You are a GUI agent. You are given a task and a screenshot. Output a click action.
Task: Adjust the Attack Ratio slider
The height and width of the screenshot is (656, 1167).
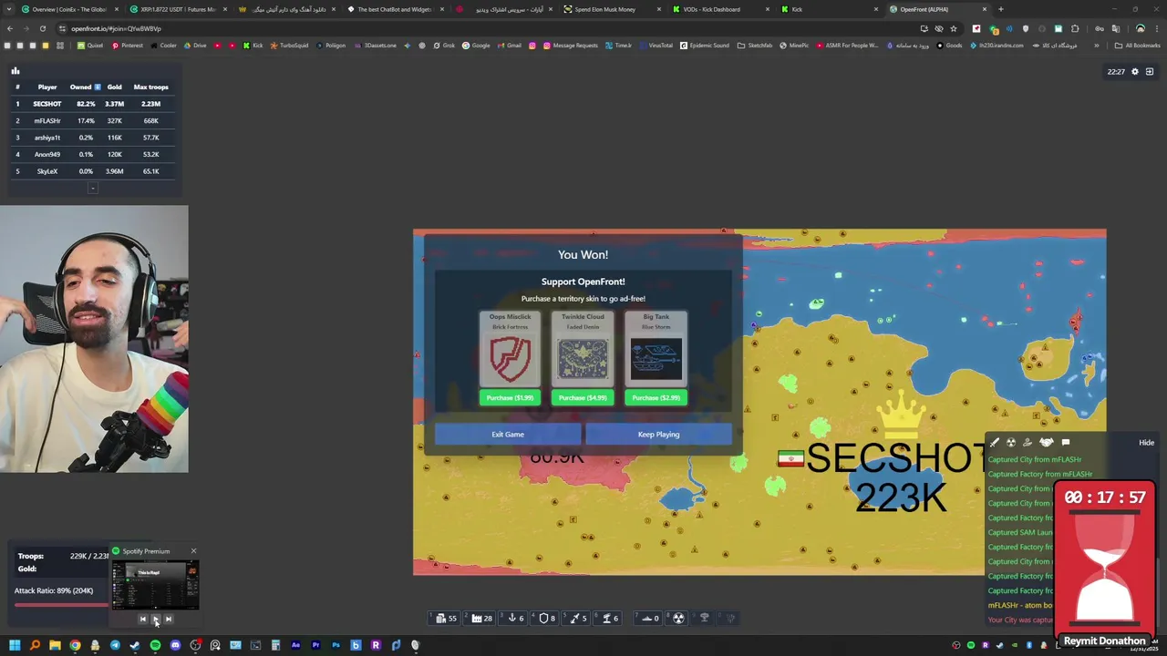tap(60, 604)
